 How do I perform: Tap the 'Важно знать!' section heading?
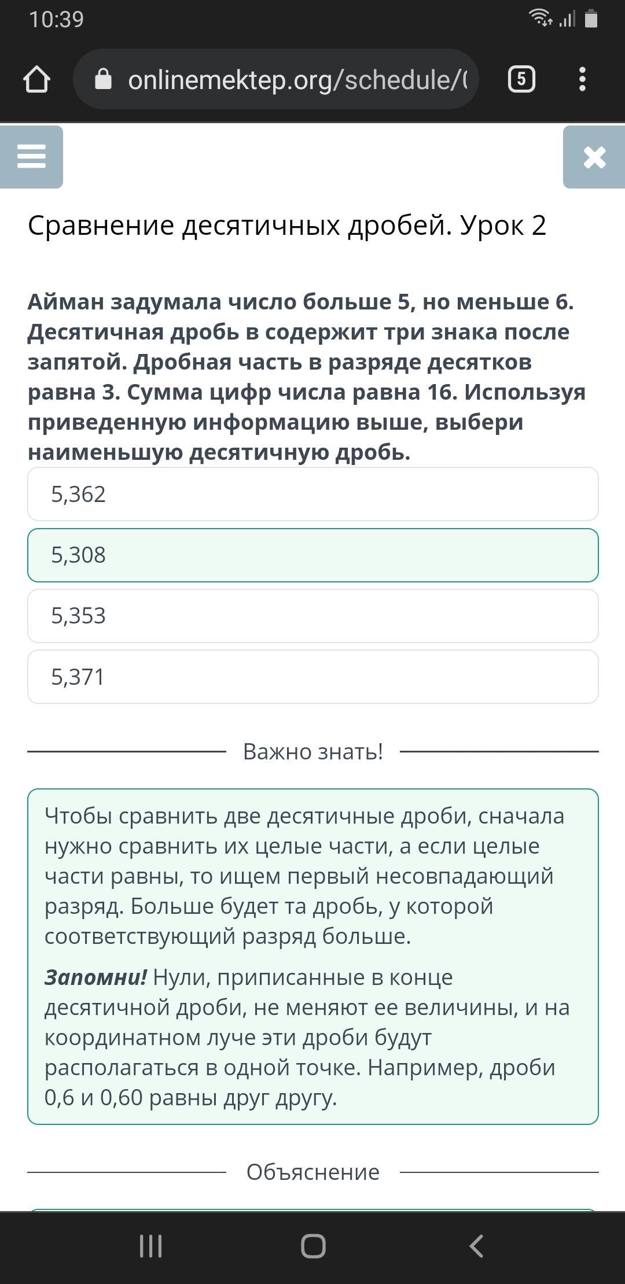313,751
